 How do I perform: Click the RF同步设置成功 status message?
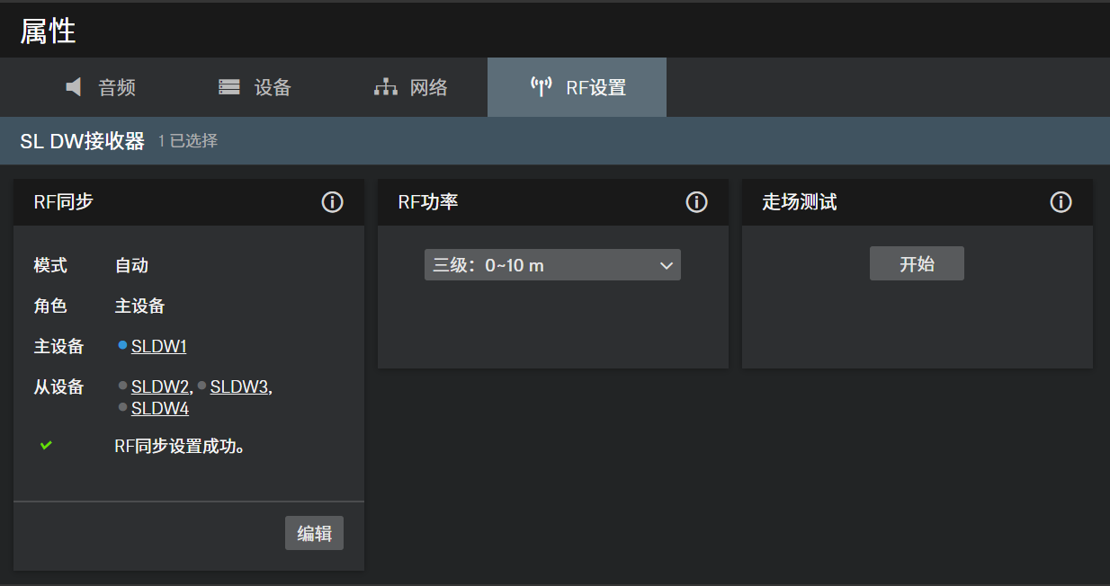click(180, 446)
